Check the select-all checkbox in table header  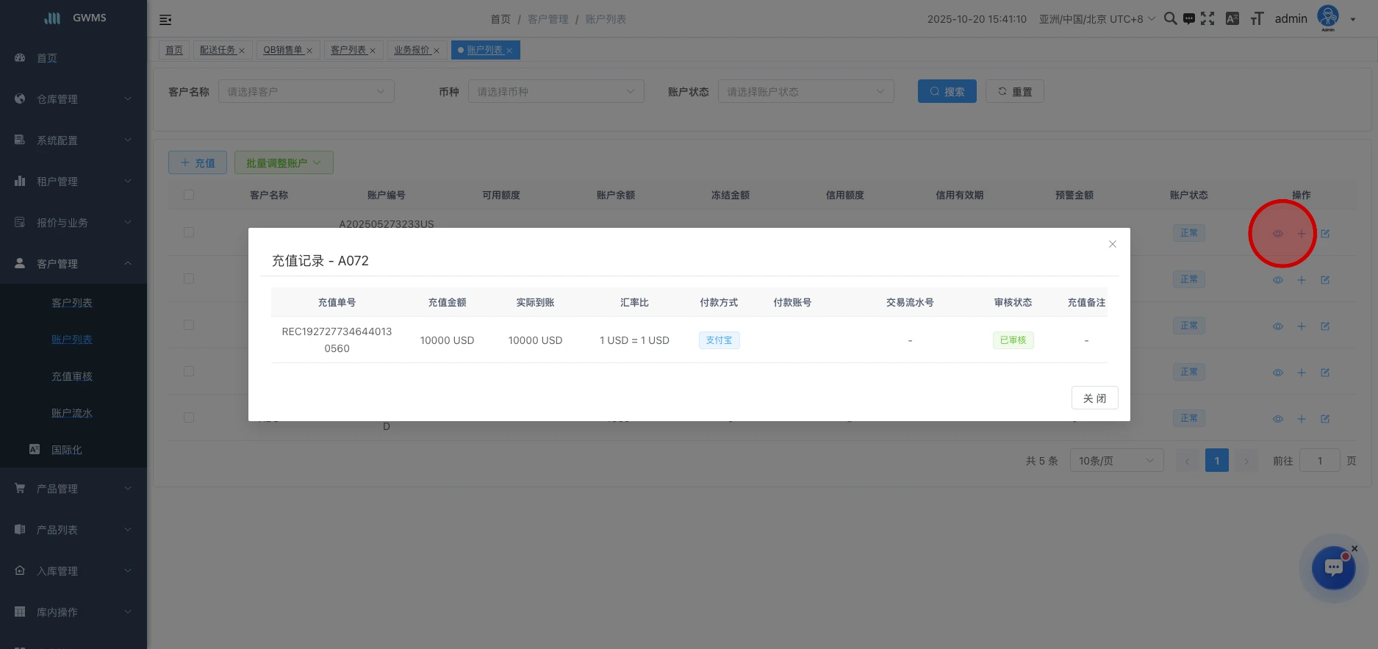point(189,195)
